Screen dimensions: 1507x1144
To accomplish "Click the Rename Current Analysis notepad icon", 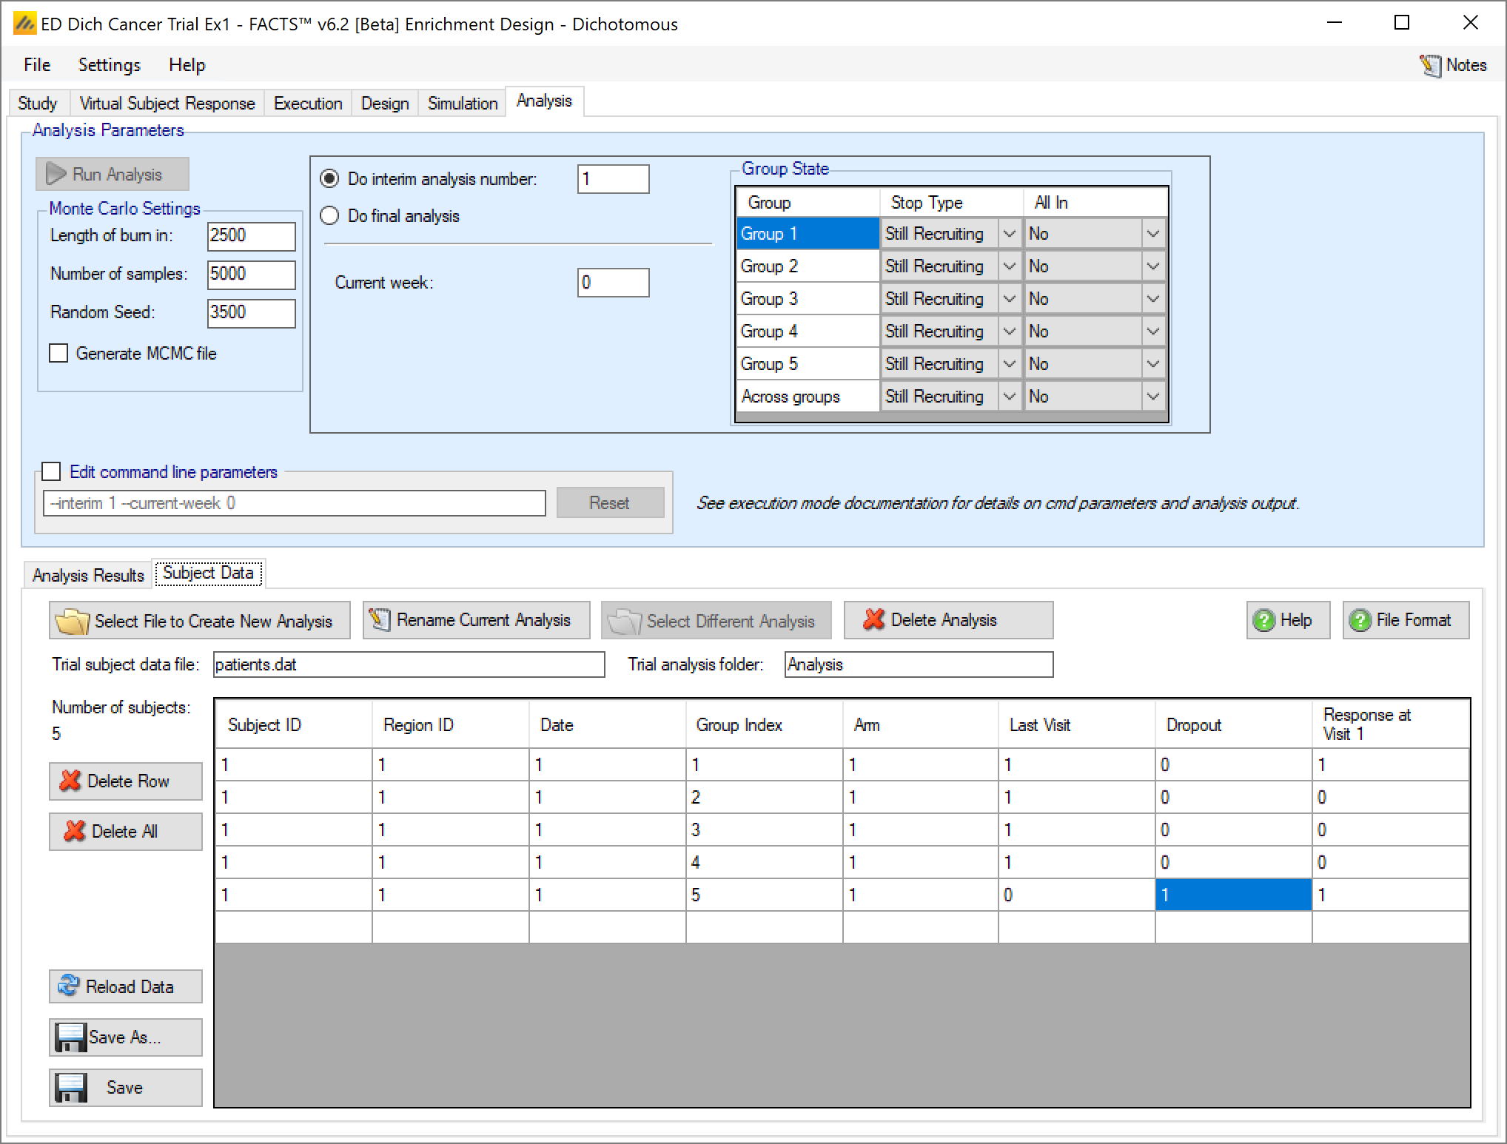I will pos(380,619).
